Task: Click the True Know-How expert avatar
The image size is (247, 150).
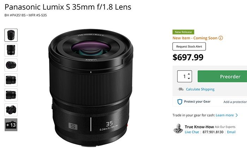Action: pyautogui.click(x=178, y=129)
